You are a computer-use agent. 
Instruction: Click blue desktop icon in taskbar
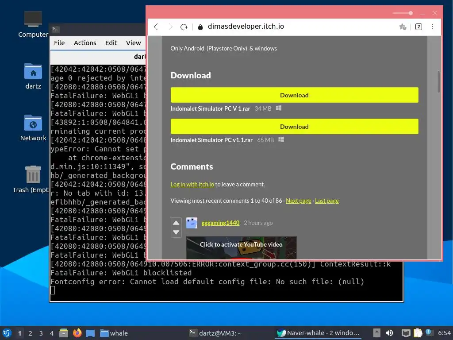[x=90, y=333]
